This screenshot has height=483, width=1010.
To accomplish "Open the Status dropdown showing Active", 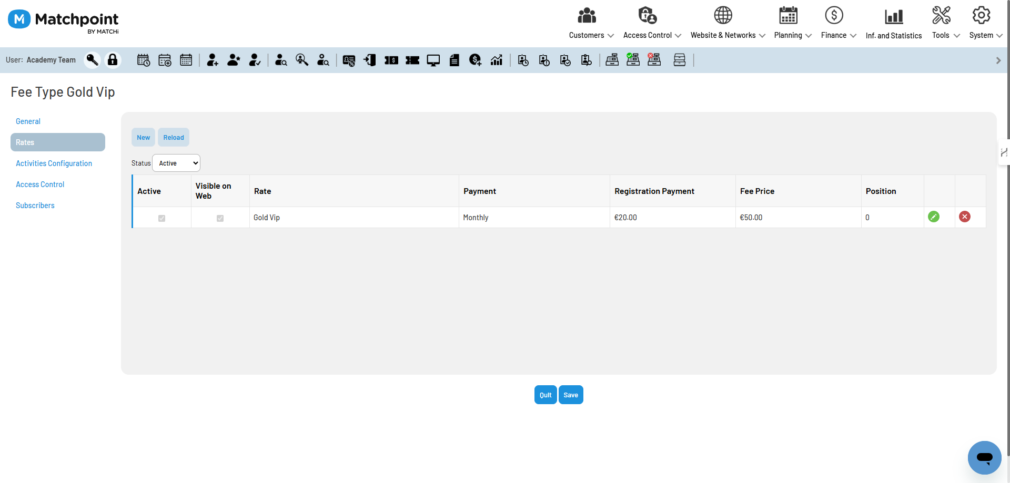I will pyautogui.click(x=176, y=163).
